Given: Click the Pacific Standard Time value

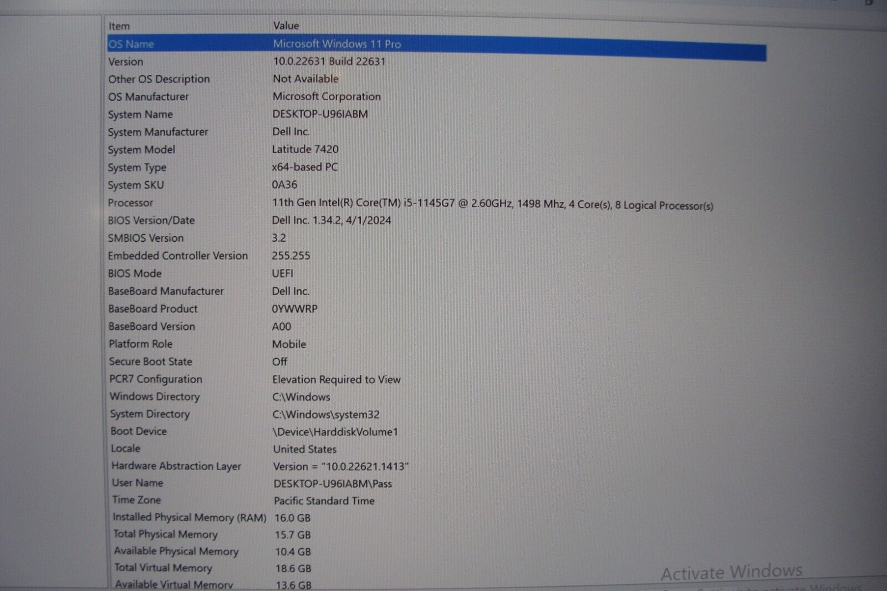Looking at the screenshot, I should coord(324,501).
